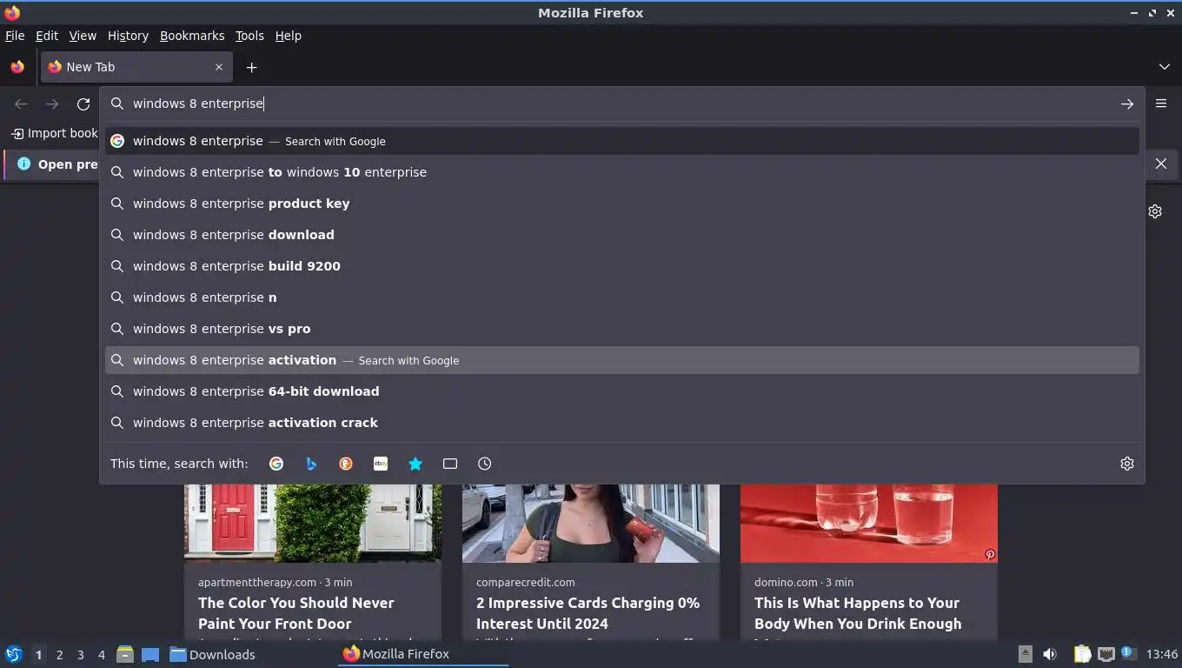The height and width of the screenshot is (668, 1182).
Task: Click in the address bar text field
Action: pyautogui.click(x=621, y=104)
